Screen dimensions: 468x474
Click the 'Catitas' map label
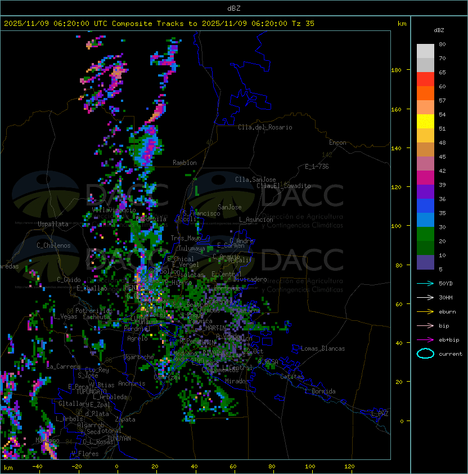tap(292, 377)
